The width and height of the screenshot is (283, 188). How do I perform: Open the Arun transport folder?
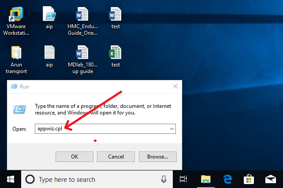point(16,60)
